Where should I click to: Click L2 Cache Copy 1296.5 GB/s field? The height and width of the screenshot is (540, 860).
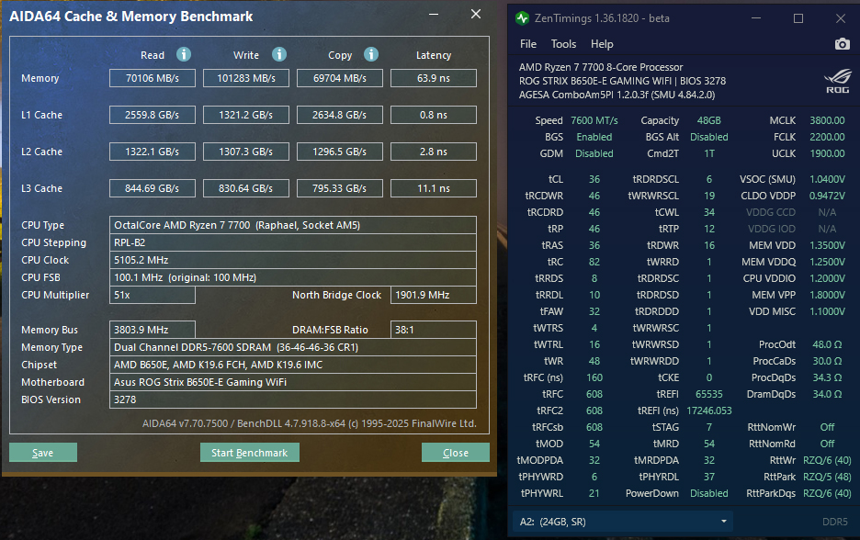point(340,152)
